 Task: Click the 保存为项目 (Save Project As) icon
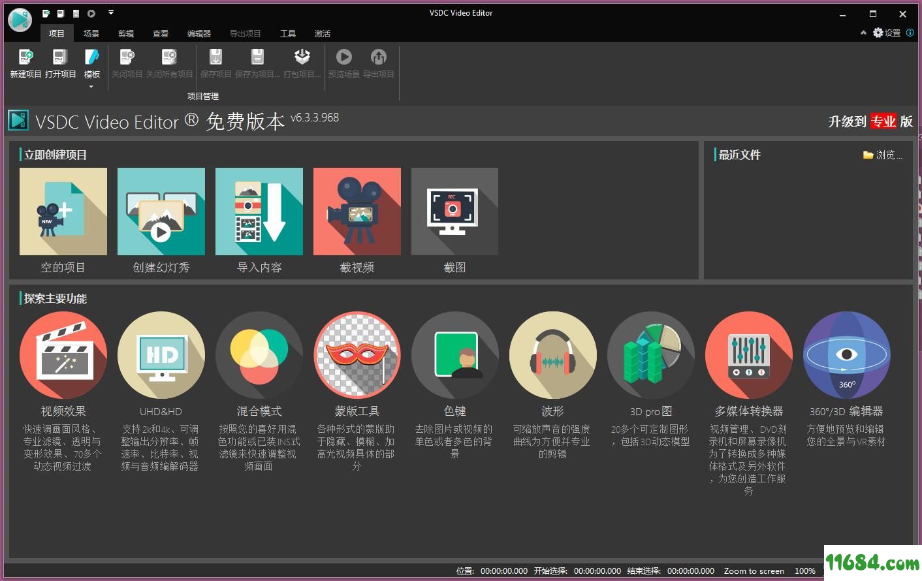[257, 57]
